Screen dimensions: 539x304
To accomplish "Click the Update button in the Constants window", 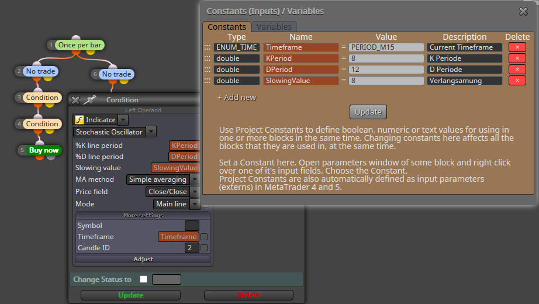I will pyautogui.click(x=368, y=112).
